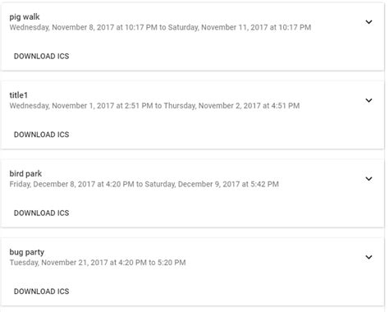Click the December 8 to 9 date line
Image resolution: width=389 pixels, height=312 pixels.
144,184
